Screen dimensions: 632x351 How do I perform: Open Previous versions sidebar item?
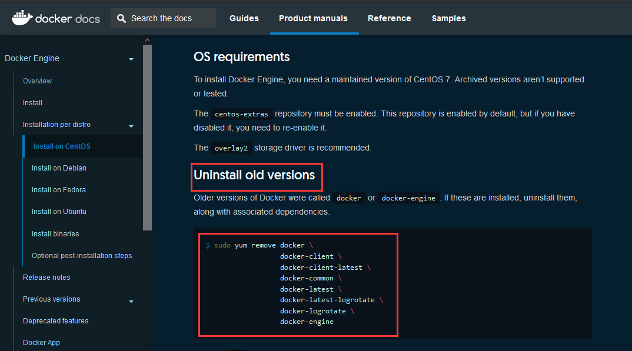coord(52,299)
